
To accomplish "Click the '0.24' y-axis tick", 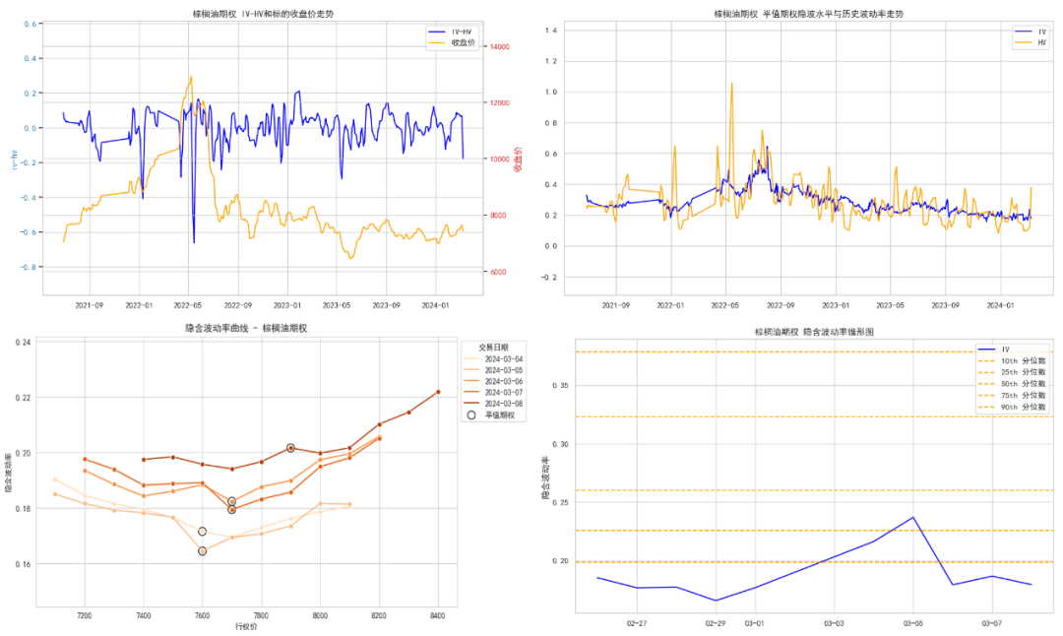I will click(23, 343).
